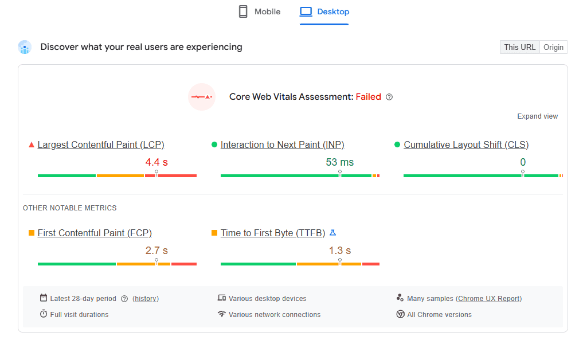Click 'Discover what your real users are experiencing' heading

(141, 47)
